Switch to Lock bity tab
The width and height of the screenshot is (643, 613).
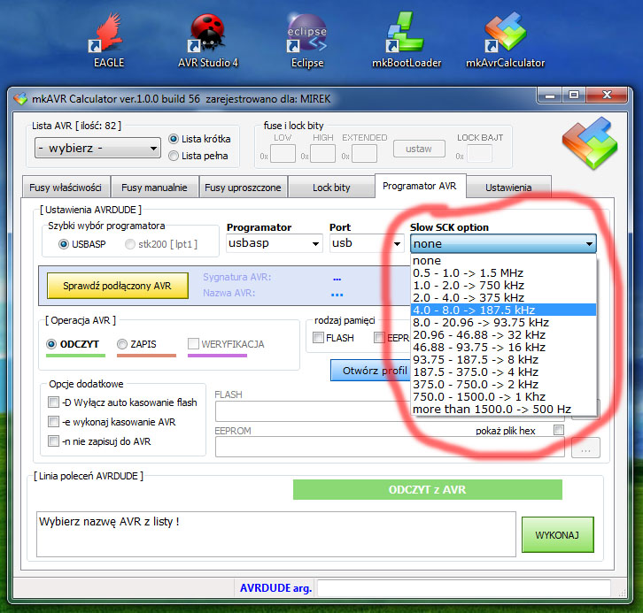pyautogui.click(x=331, y=188)
